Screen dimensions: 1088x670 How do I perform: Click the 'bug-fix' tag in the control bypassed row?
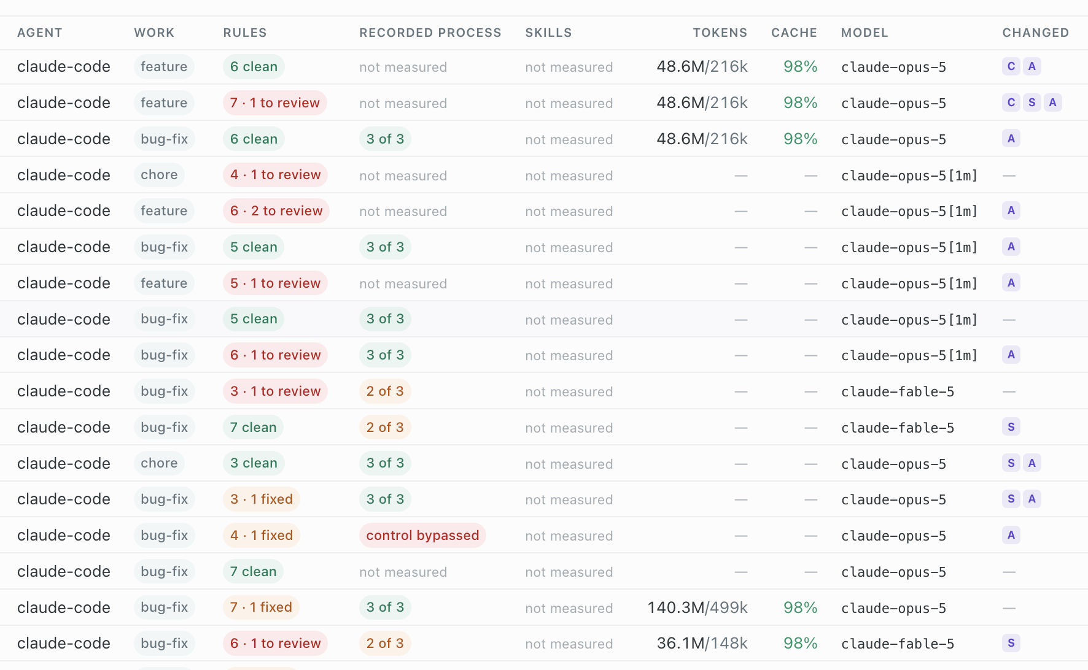click(x=165, y=535)
